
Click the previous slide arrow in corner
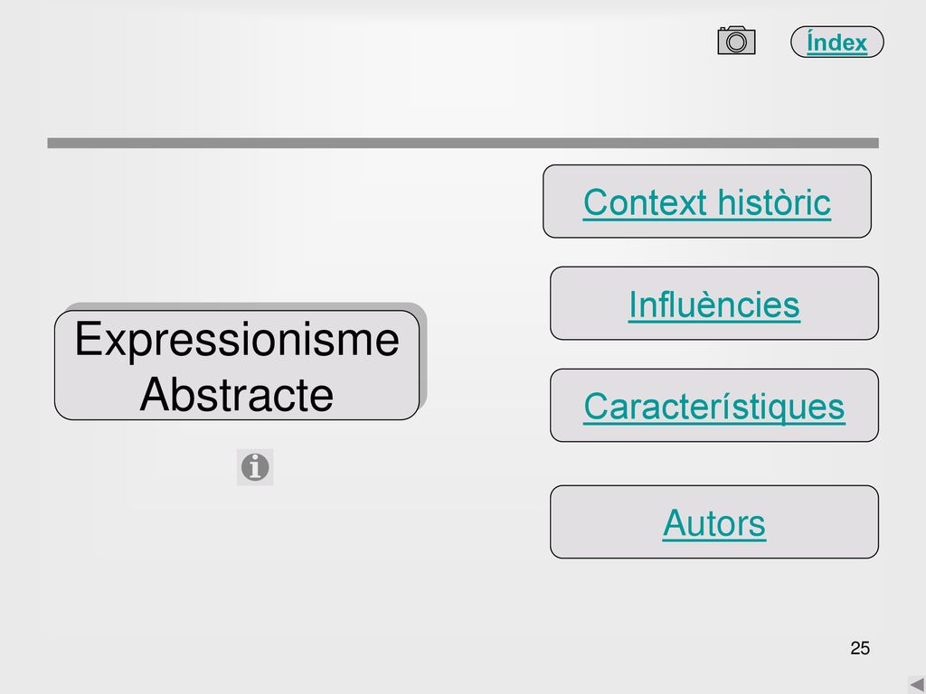(917, 685)
